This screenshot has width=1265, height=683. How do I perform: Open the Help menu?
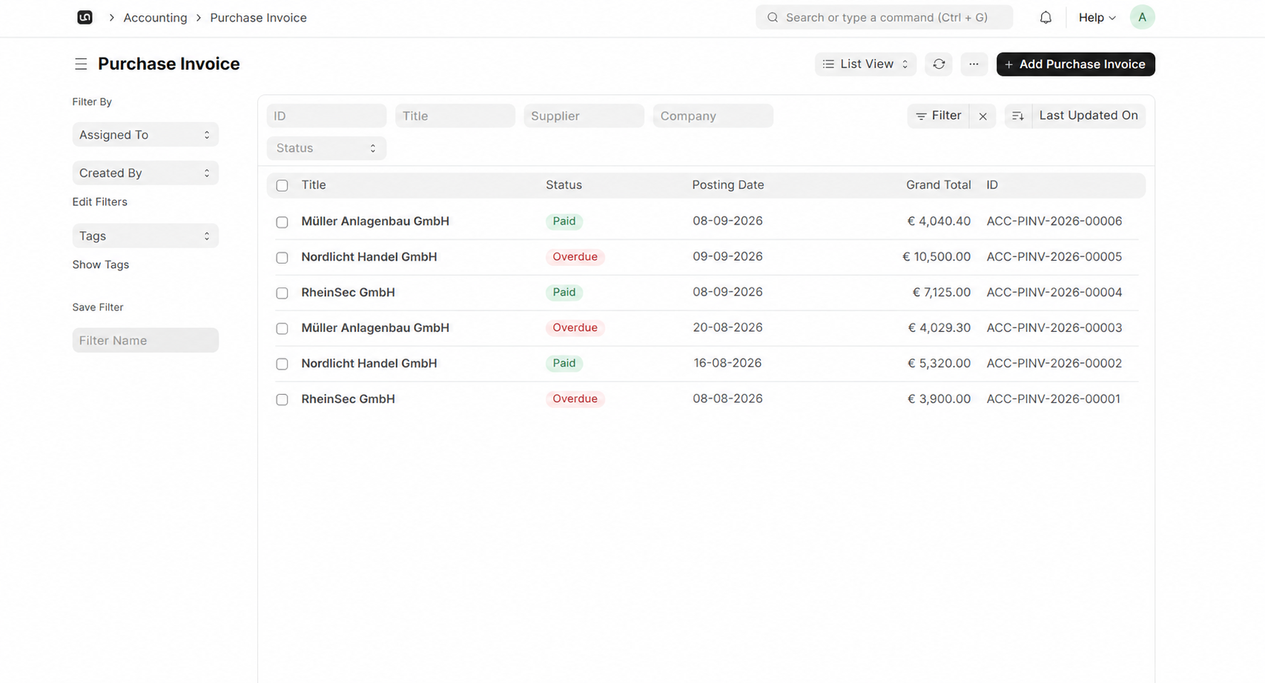[x=1097, y=17]
